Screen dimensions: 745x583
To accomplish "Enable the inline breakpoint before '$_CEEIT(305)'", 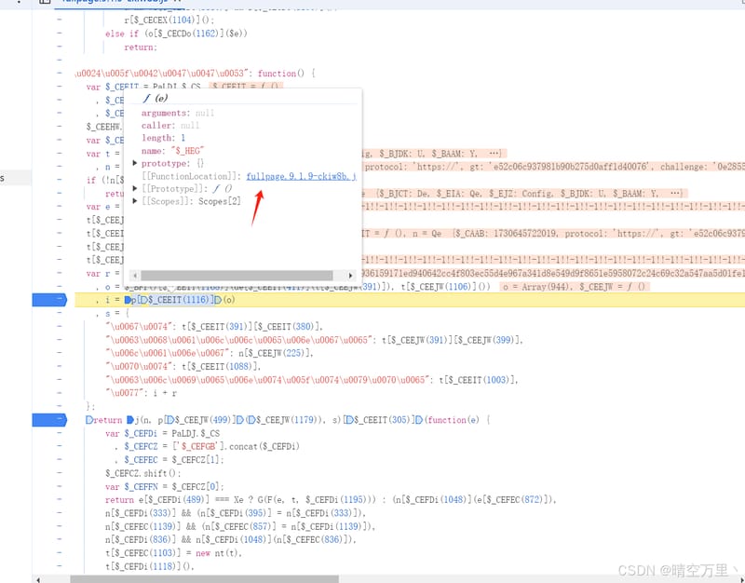I will (x=348, y=420).
